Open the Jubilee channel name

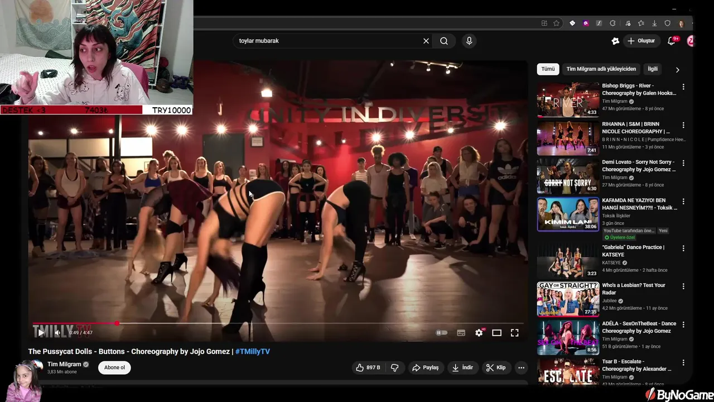(610, 301)
